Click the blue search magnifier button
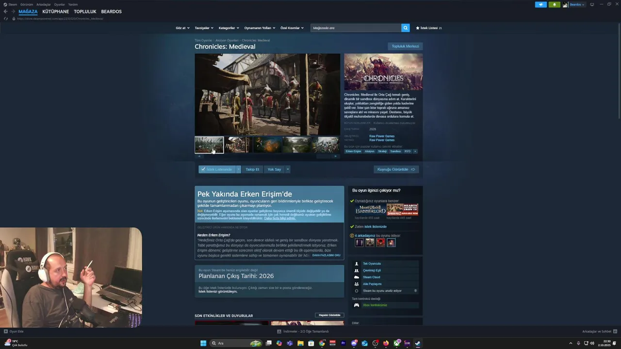 point(406,28)
